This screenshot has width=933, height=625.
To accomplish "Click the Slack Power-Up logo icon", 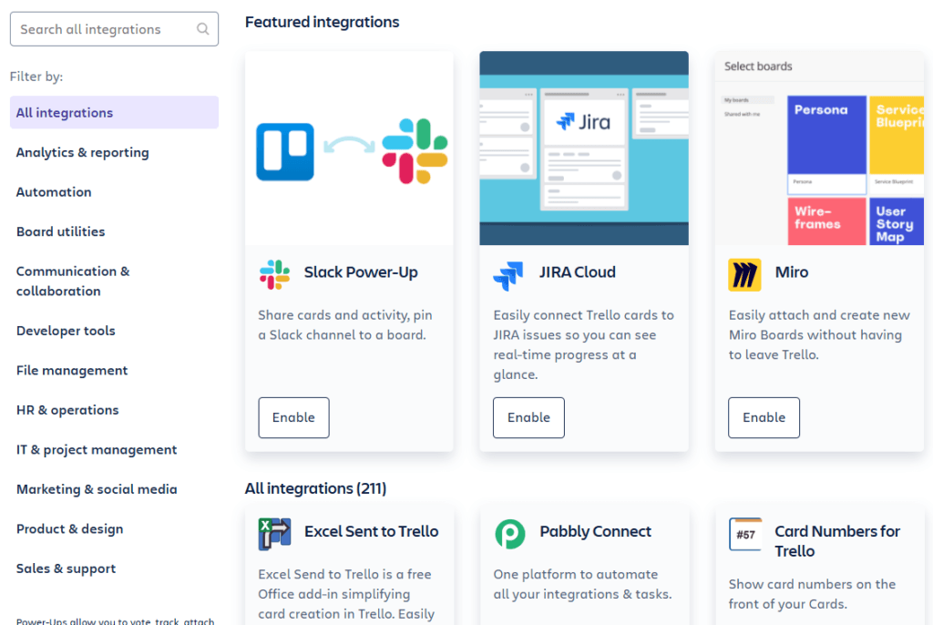I will [x=274, y=274].
